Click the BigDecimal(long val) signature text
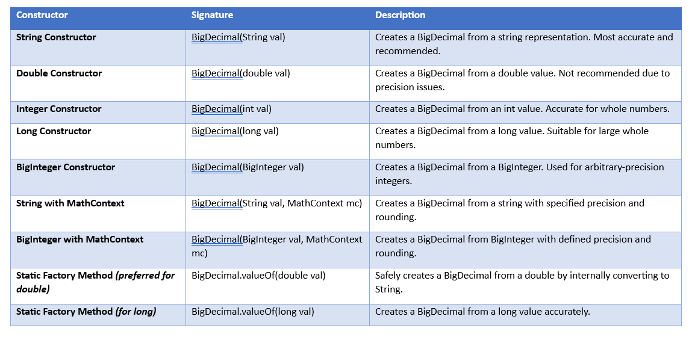The image size is (692, 343). click(x=235, y=131)
